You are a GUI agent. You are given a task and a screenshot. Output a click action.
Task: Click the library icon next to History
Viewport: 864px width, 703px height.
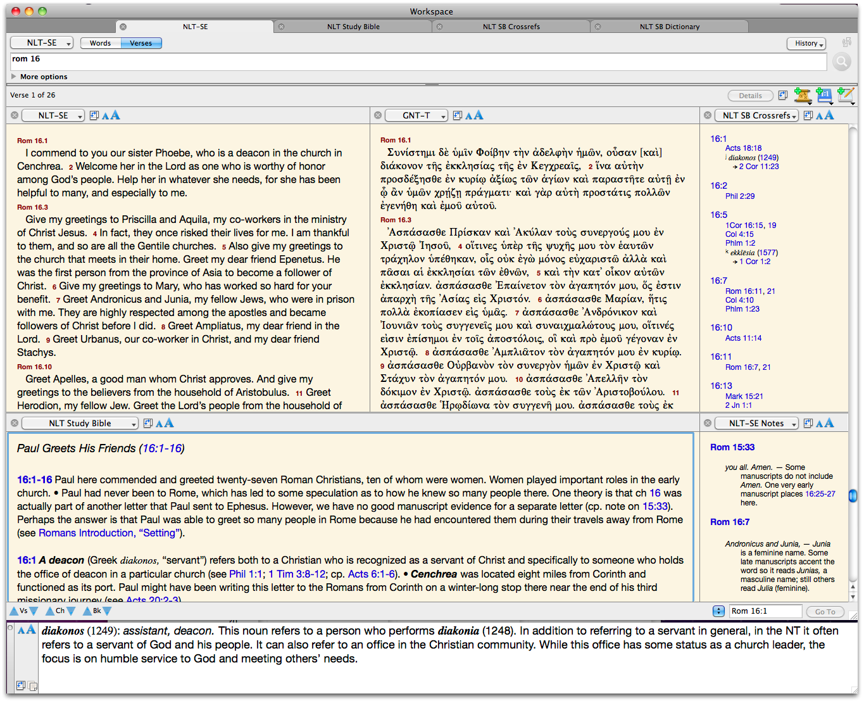tap(846, 42)
